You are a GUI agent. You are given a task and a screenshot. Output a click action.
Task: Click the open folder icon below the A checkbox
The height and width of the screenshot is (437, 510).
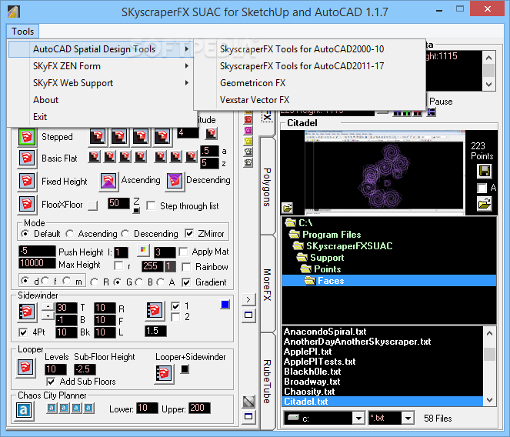(485, 204)
